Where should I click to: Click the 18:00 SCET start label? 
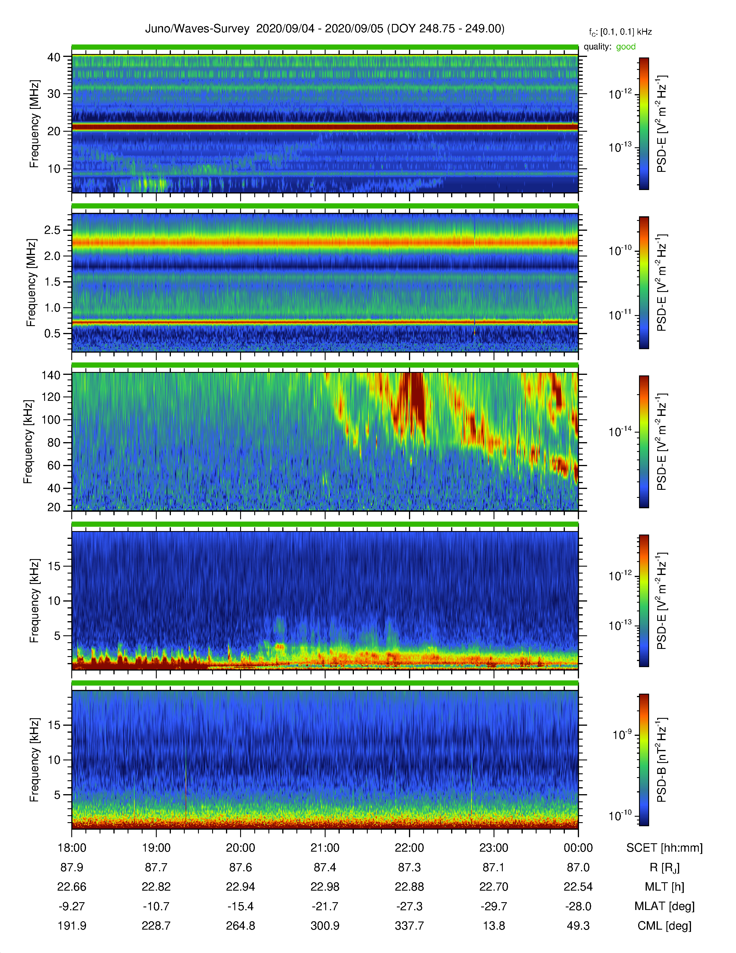click(72, 848)
